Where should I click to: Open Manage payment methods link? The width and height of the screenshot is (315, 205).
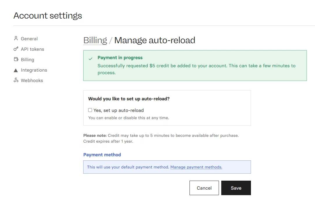click(x=196, y=167)
